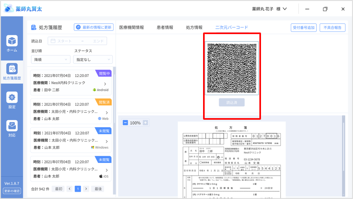Open the 対応 envelope icon
The width and height of the screenshot is (353, 199).
(12, 126)
